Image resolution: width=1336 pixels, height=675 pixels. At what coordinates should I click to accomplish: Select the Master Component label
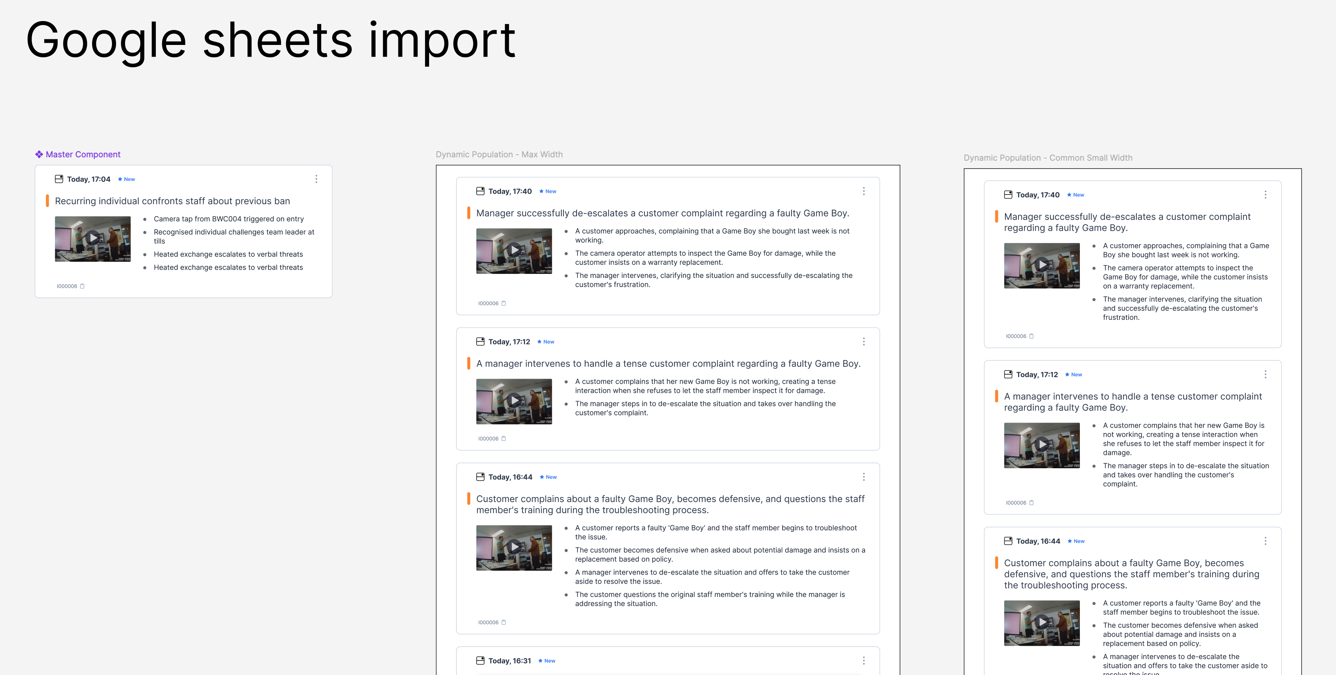tap(78, 154)
